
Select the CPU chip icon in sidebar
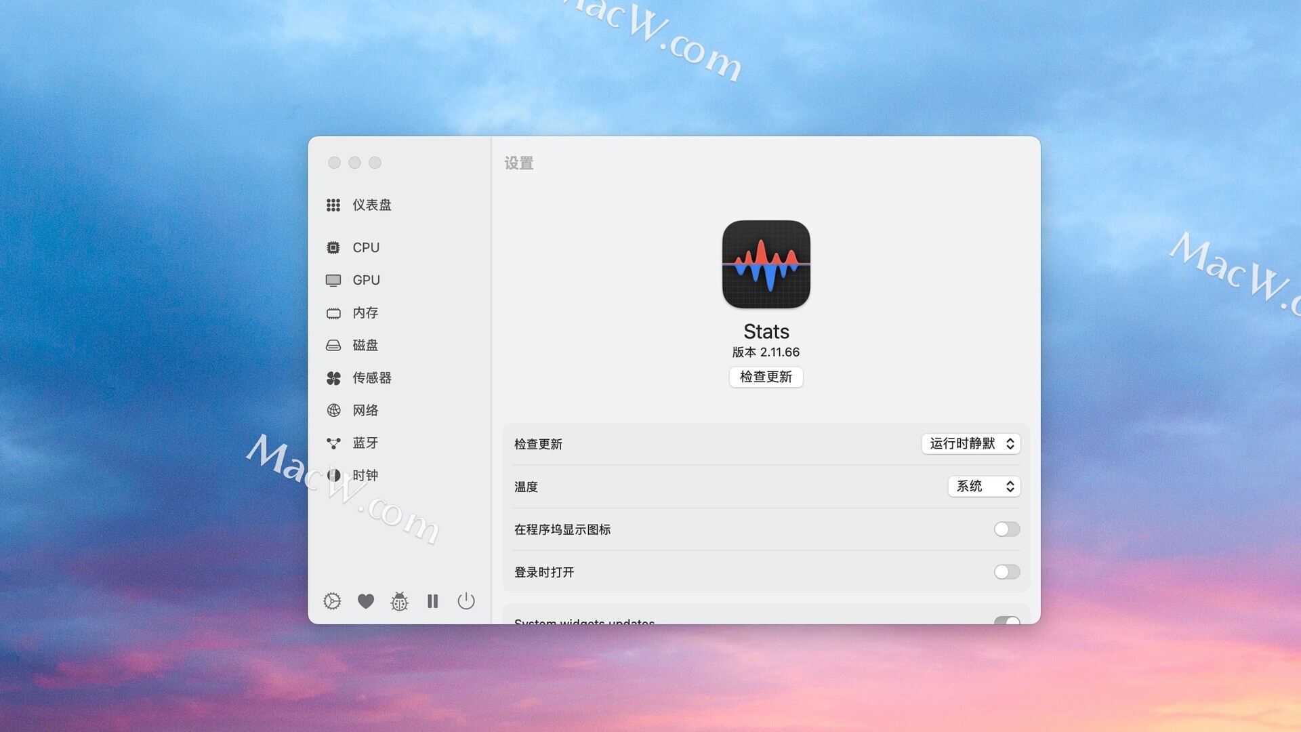pyautogui.click(x=333, y=247)
